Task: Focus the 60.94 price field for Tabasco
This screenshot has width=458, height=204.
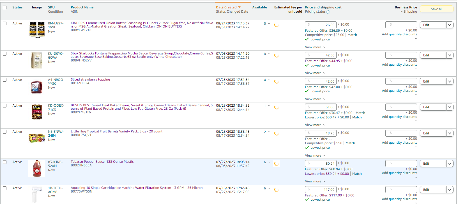Action: click(321, 163)
